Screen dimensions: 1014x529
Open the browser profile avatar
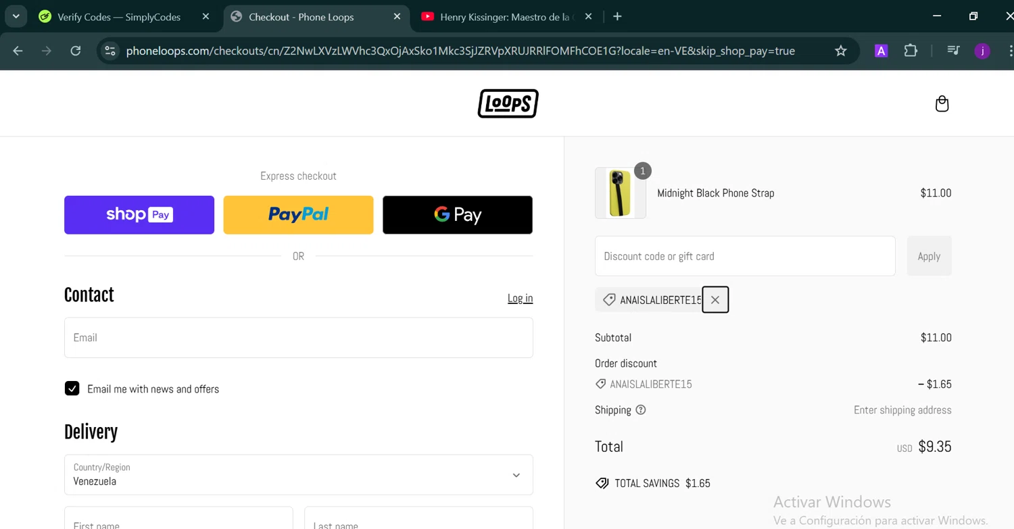click(982, 51)
